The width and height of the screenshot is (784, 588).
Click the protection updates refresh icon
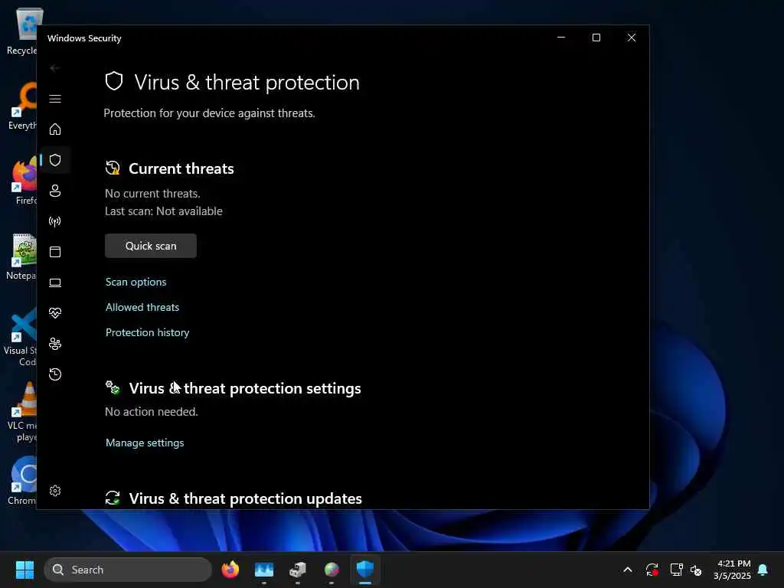(113, 498)
